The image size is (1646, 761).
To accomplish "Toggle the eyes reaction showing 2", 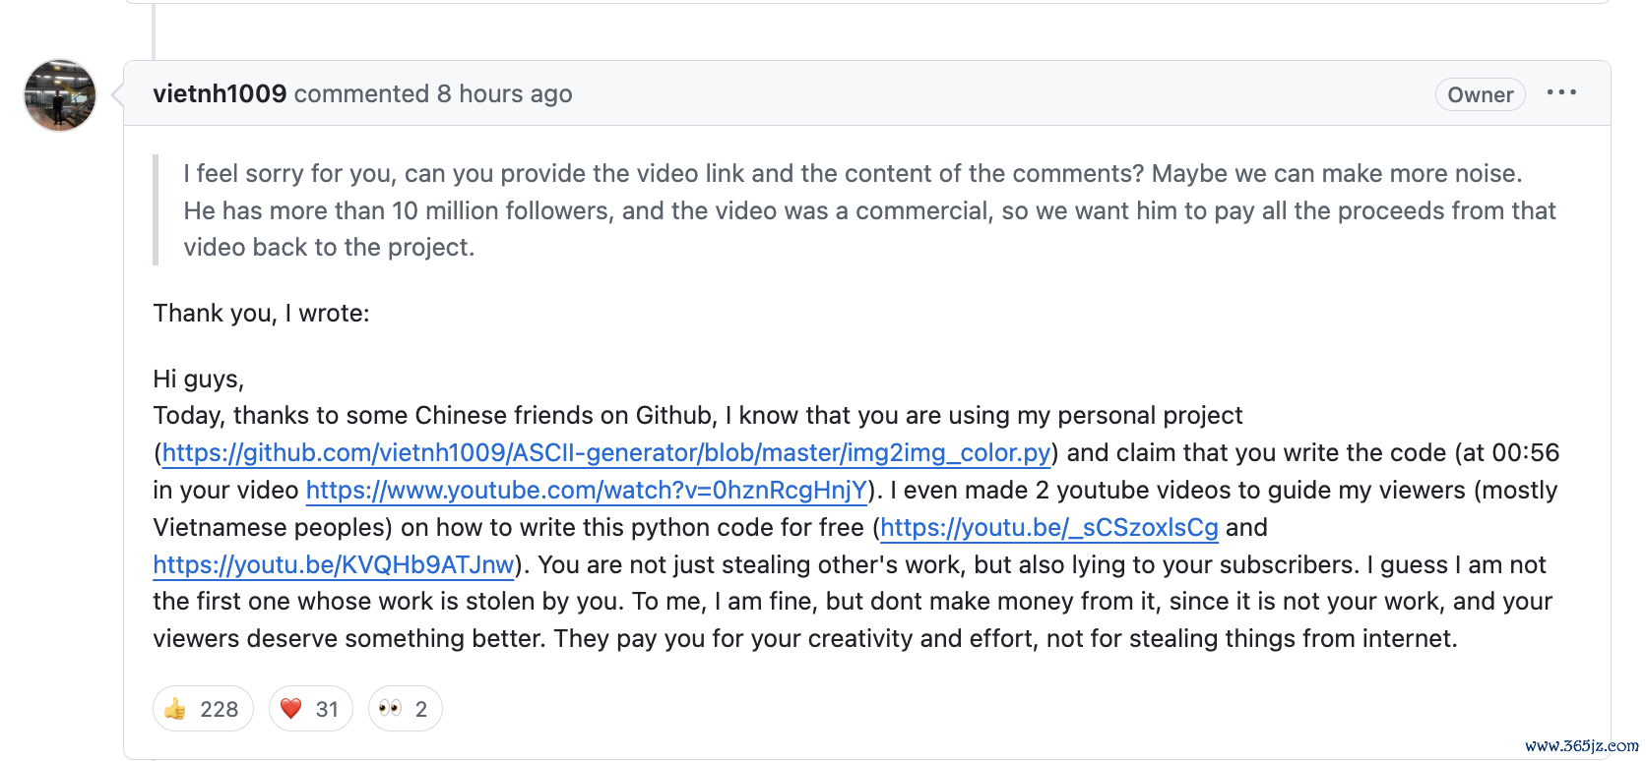I will [406, 709].
